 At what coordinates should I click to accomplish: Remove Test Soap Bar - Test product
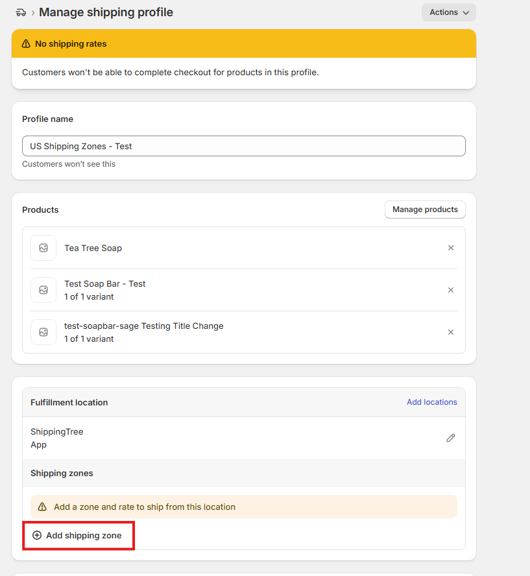tap(451, 290)
